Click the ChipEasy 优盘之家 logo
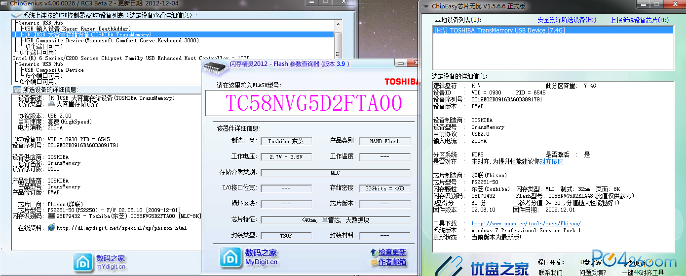Viewport: 686px width, 276px height. 482,266
